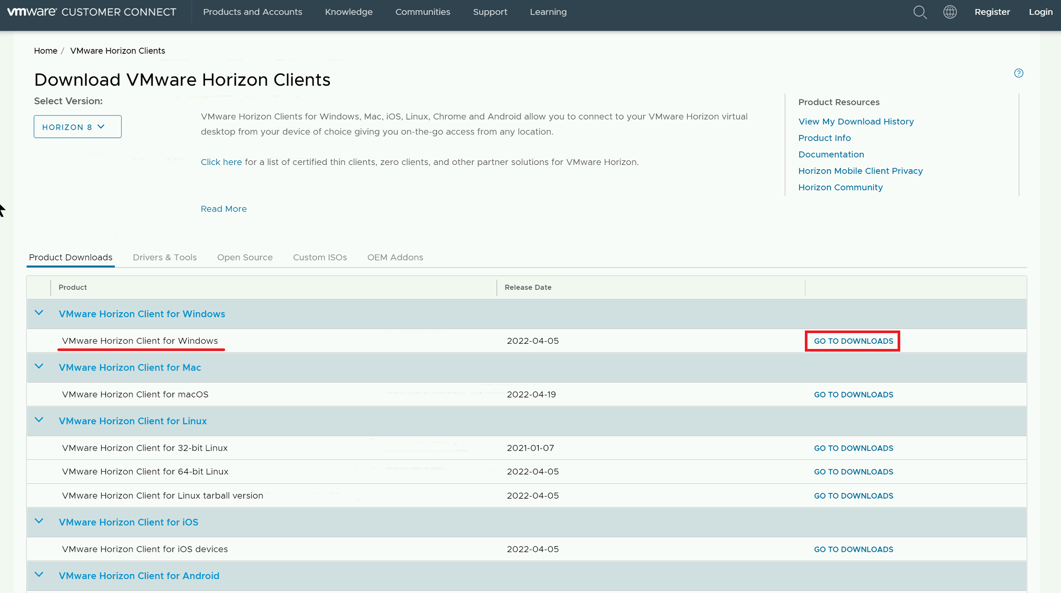
Task: Collapse the Horizon Client for Mac section
Action: (39, 367)
